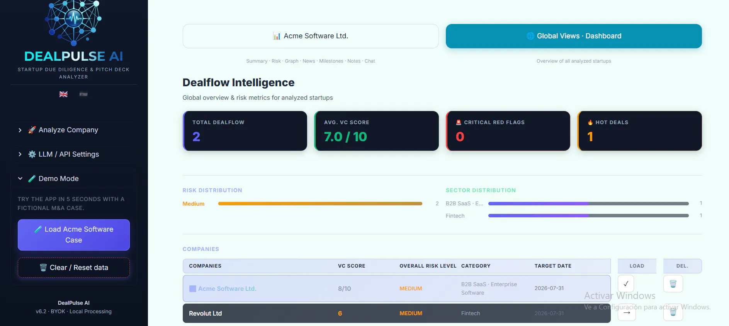Image resolution: width=729 pixels, height=326 pixels.
Task: Expand the Analyze Company section
Action: pyautogui.click(x=73, y=130)
